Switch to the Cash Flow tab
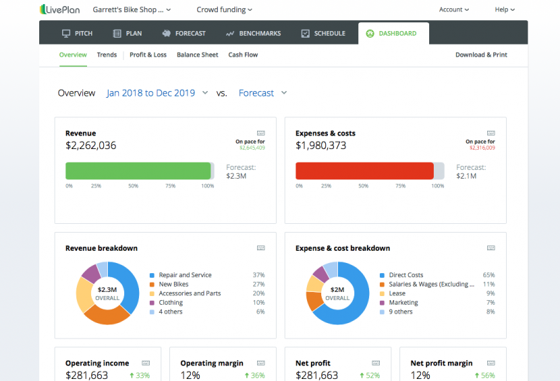Screen dimensions: 560x381 243,55
